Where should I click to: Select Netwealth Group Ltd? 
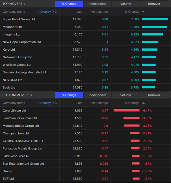click(17, 57)
